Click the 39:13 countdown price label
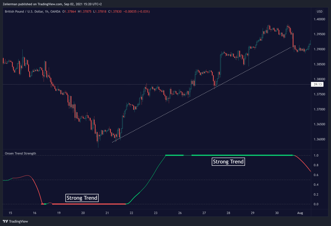Screen dimensions: 331x226 (x=317, y=85)
